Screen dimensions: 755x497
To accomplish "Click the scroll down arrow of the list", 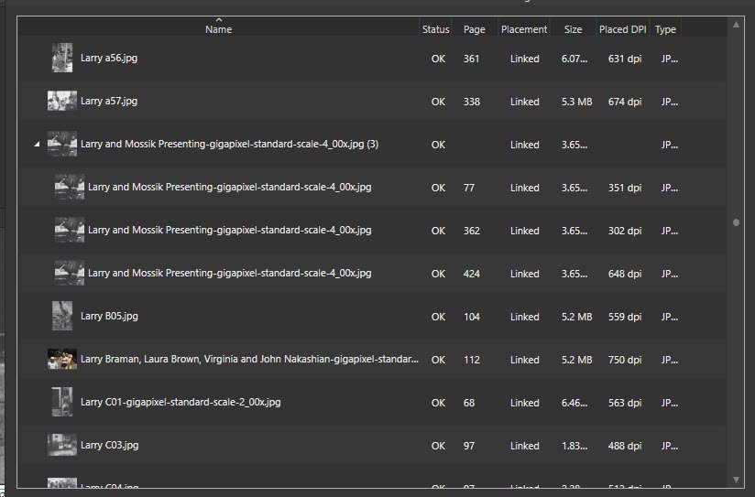I will tap(736, 480).
